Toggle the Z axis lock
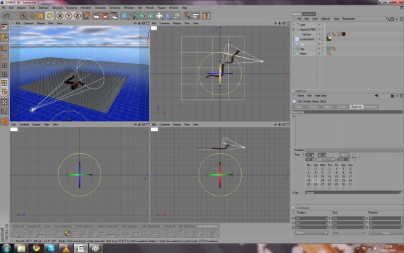Image resolution: width=404 pixels, height=253 pixels. 77,16
